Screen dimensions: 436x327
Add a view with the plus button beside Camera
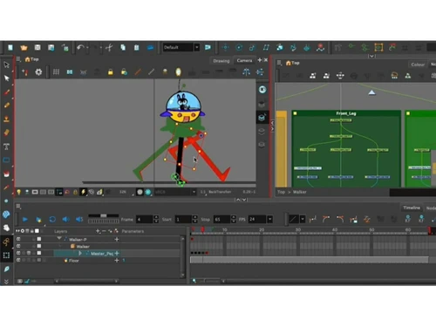(x=260, y=60)
